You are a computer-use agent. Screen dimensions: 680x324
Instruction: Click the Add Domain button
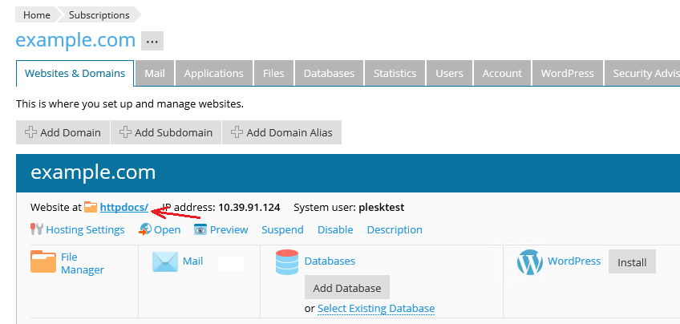tap(63, 132)
